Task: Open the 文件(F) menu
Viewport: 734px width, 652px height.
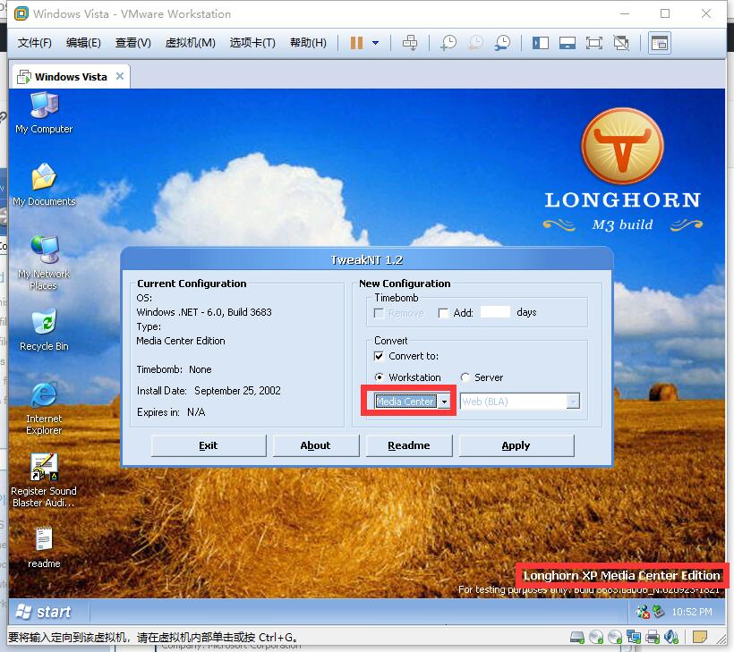Action: coord(34,43)
